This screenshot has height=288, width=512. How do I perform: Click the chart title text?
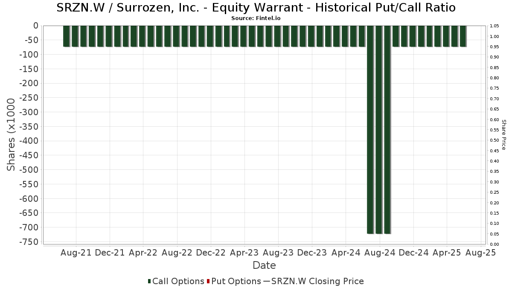(x=256, y=8)
